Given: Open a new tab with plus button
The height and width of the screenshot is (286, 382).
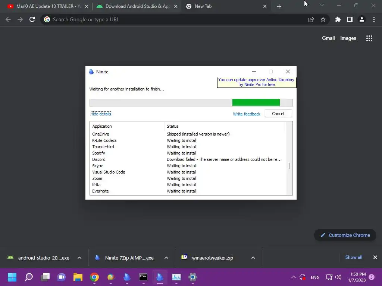Looking at the screenshot, I should tap(279, 6).
